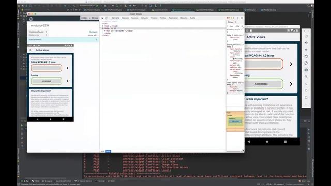Rotate emulator right using toolbar icon
The width and height of the screenshot is (331, 186).
(x=306, y=63)
